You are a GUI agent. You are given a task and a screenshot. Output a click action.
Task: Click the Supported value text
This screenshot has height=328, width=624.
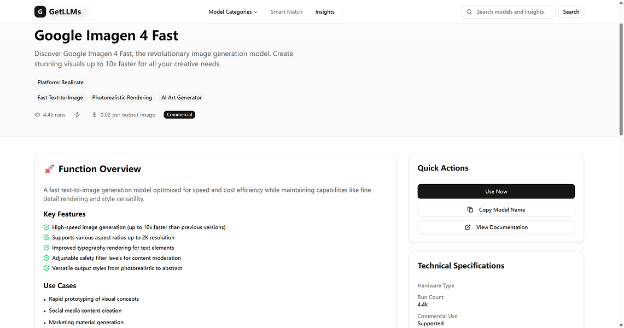pyautogui.click(x=430, y=324)
